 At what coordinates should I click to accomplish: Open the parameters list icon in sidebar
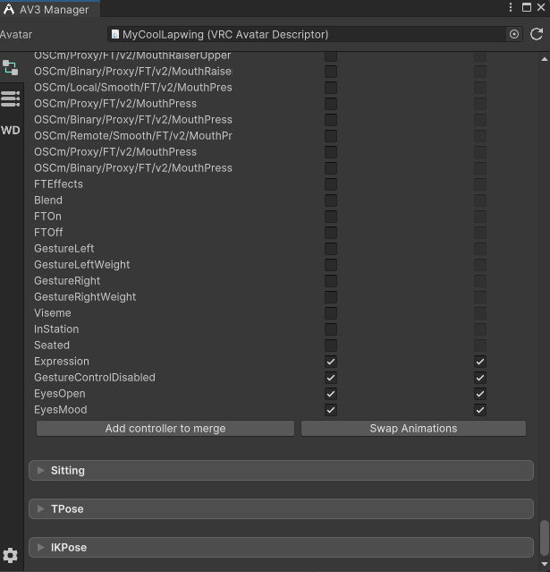pos(11,98)
